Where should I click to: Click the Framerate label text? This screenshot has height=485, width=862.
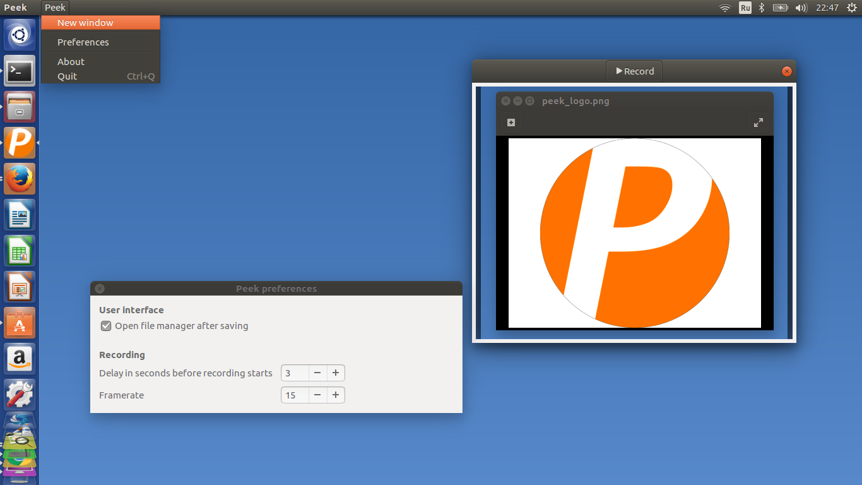pyautogui.click(x=121, y=395)
